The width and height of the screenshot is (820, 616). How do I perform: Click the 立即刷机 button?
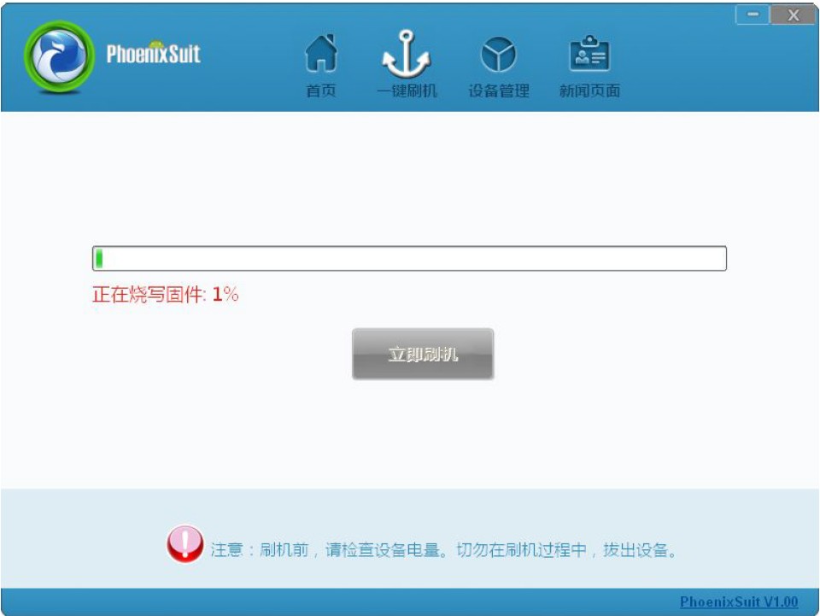tap(423, 354)
